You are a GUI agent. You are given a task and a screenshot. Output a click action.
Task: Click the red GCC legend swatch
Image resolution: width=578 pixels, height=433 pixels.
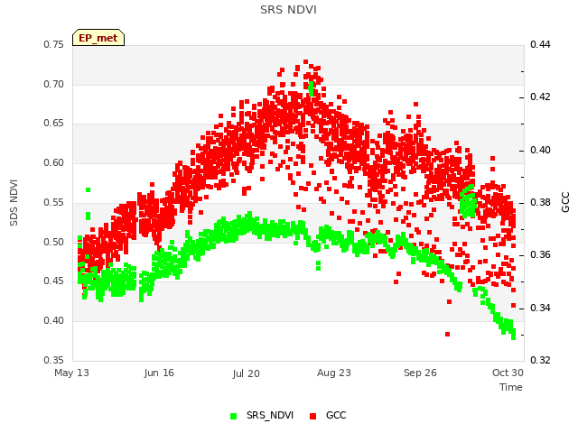tap(313, 416)
